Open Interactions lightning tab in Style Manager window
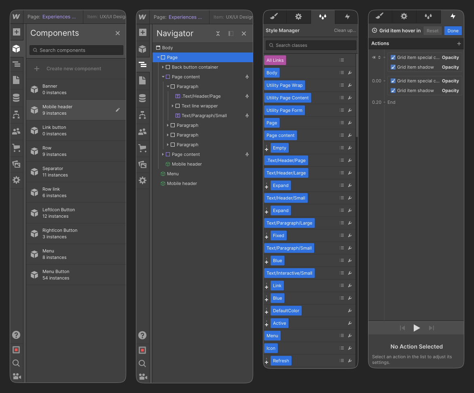Screen dimensions: 474x393 (x=347, y=17)
